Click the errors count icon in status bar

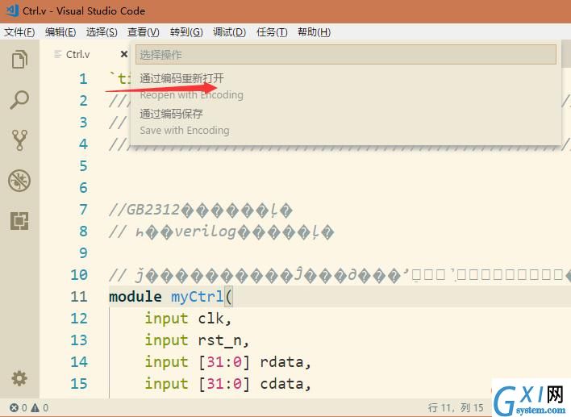(14, 408)
